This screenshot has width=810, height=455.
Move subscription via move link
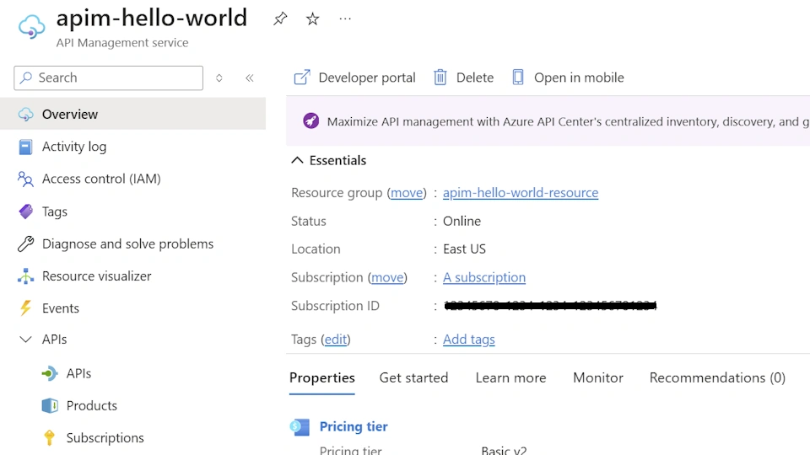point(387,277)
